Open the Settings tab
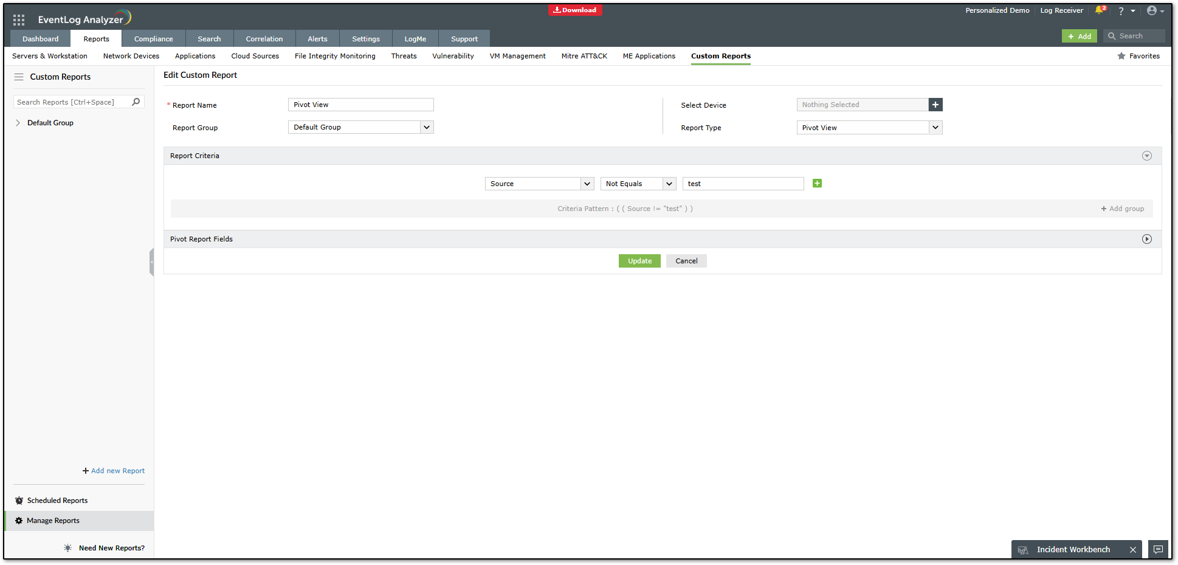The height and width of the screenshot is (565, 1178). (x=366, y=39)
